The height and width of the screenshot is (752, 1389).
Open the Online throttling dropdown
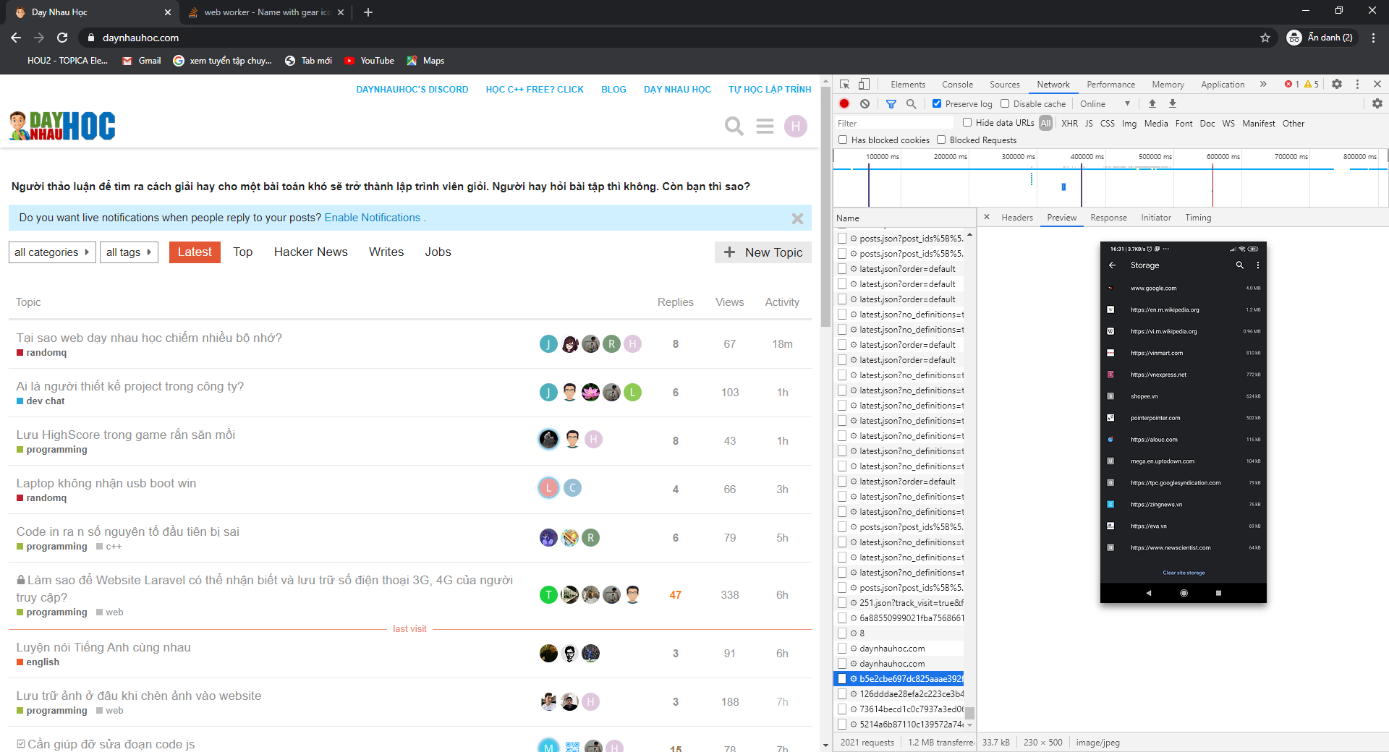pos(1105,104)
